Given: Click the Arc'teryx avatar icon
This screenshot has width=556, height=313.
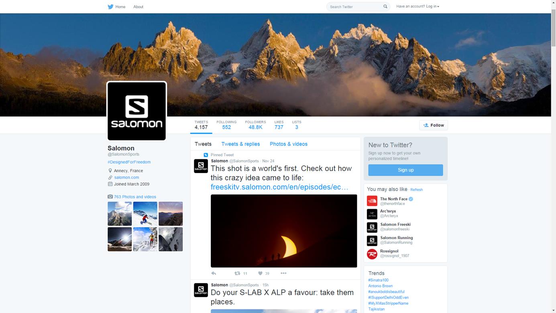Looking at the screenshot, I should point(372,214).
